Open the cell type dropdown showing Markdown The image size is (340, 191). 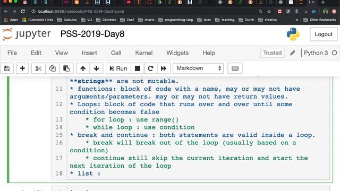(198, 68)
